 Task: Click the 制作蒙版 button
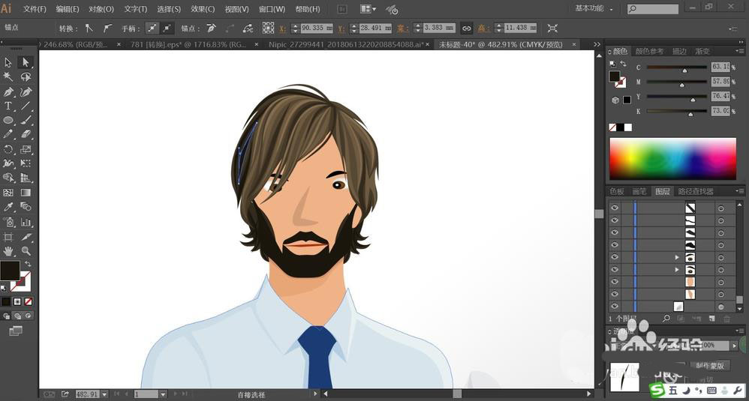coord(710,365)
